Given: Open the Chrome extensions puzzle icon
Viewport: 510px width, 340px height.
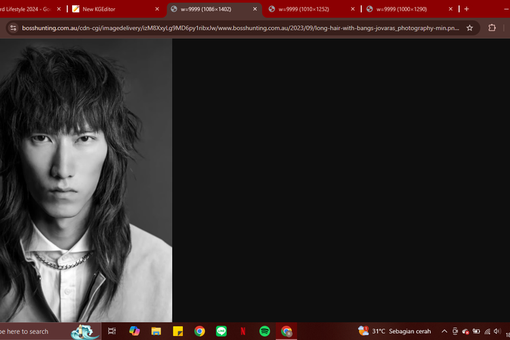Looking at the screenshot, I should 492,28.
